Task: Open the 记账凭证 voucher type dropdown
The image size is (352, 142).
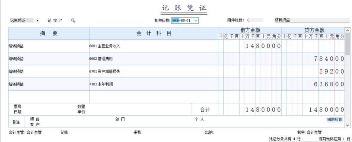Action: 37,20
